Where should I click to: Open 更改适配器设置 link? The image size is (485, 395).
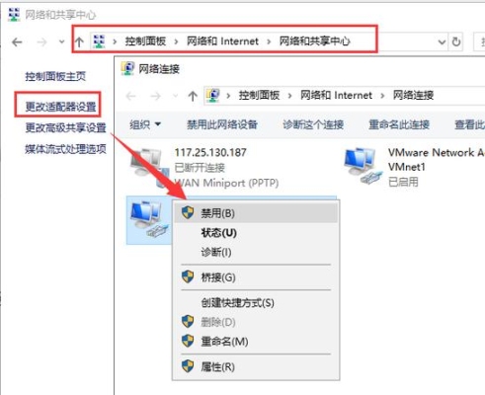[60, 107]
